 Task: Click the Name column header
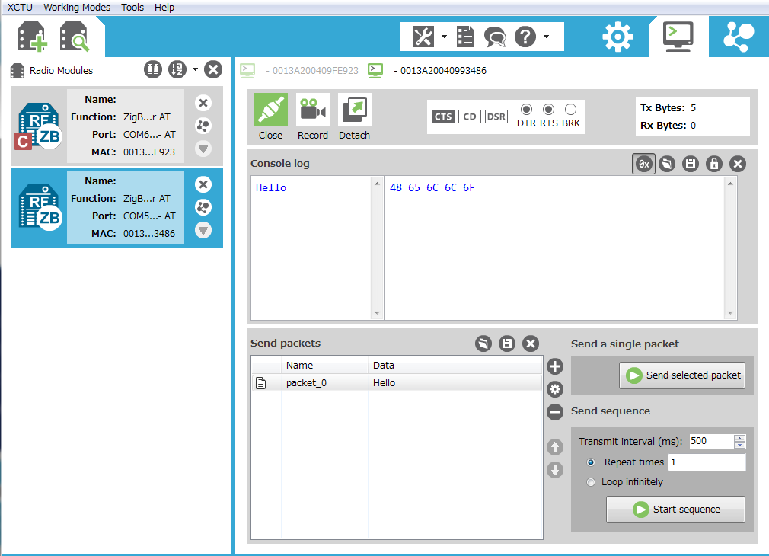pos(324,366)
